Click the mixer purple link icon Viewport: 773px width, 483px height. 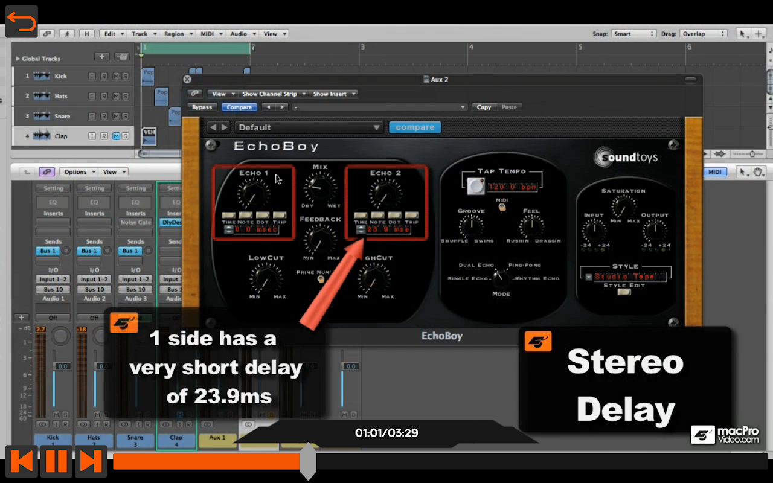click(x=48, y=172)
